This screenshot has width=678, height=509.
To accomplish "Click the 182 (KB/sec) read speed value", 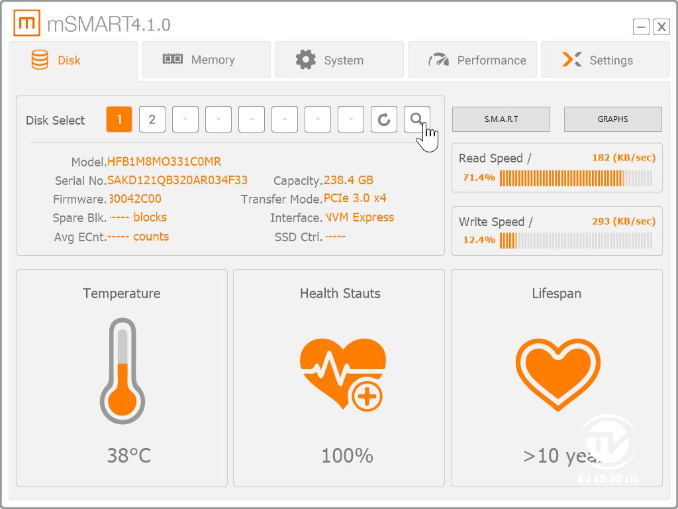I will (x=624, y=158).
